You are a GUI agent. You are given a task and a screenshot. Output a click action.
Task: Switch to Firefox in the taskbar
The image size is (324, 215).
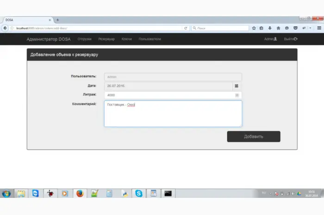(80, 194)
